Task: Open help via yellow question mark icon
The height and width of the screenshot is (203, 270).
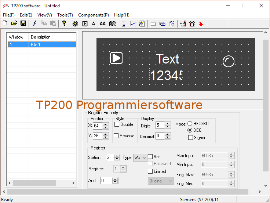Action: [x=64, y=23]
